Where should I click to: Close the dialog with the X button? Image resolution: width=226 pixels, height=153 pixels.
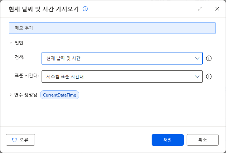[x=217, y=9]
